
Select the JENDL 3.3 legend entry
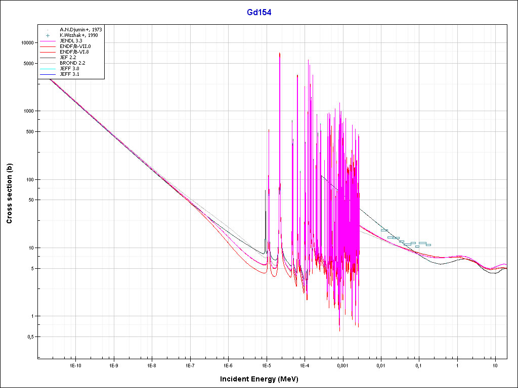[x=71, y=41]
